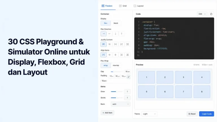This screenshot has width=217, height=122.
Task: Set flex direction to row (right arrow)
Action: coord(103,34)
